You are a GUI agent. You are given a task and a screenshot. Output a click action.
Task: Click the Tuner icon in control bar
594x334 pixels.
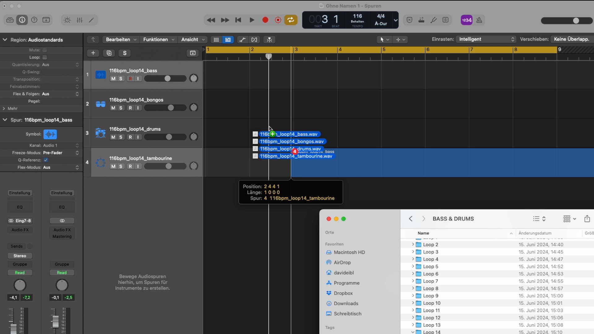[433, 20]
